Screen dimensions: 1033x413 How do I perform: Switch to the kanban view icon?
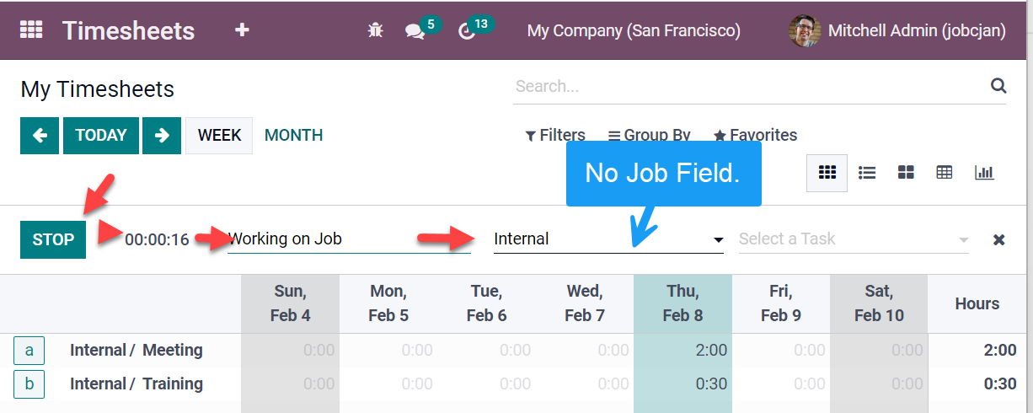(x=906, y=173)
